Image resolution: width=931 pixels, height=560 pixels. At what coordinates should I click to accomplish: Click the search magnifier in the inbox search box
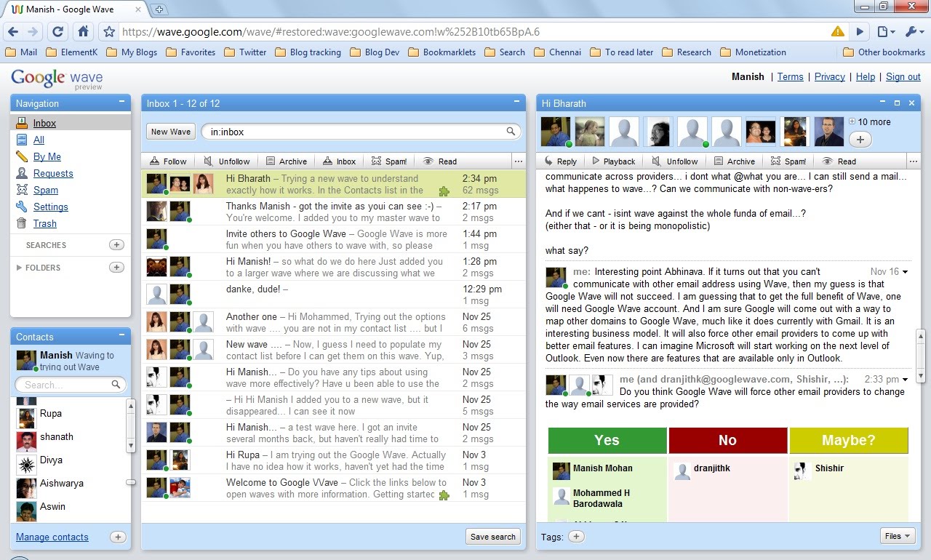coord(511,132)
